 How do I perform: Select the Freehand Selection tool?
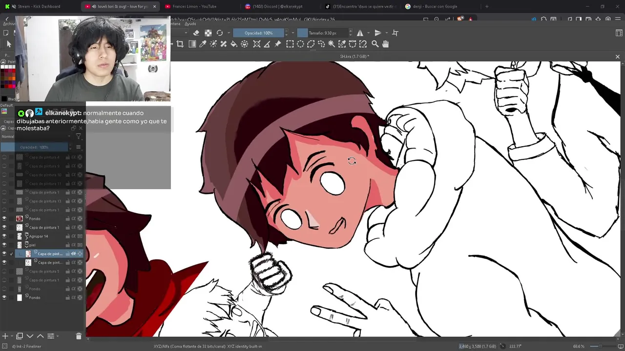[321, 44]
